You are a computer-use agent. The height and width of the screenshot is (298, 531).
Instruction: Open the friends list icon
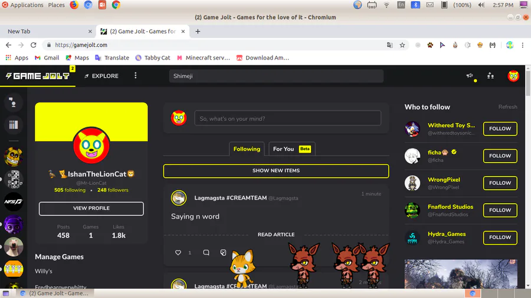pos(490,76)
